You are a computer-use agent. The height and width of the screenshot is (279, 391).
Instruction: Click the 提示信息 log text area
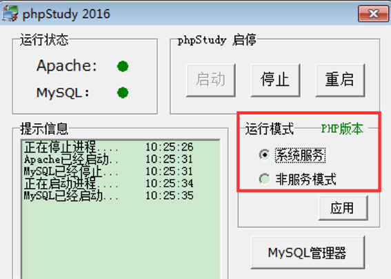coord(121,209)
